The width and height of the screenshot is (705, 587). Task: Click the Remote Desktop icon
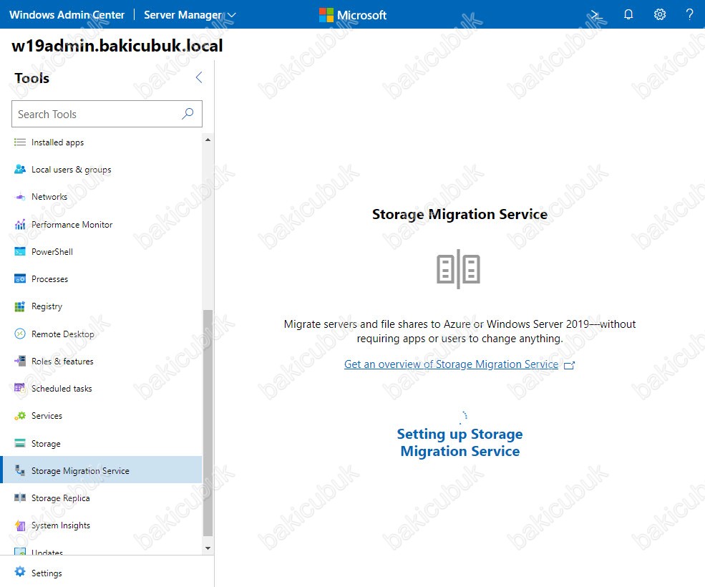pyautogui.click(x=20, y=334)
